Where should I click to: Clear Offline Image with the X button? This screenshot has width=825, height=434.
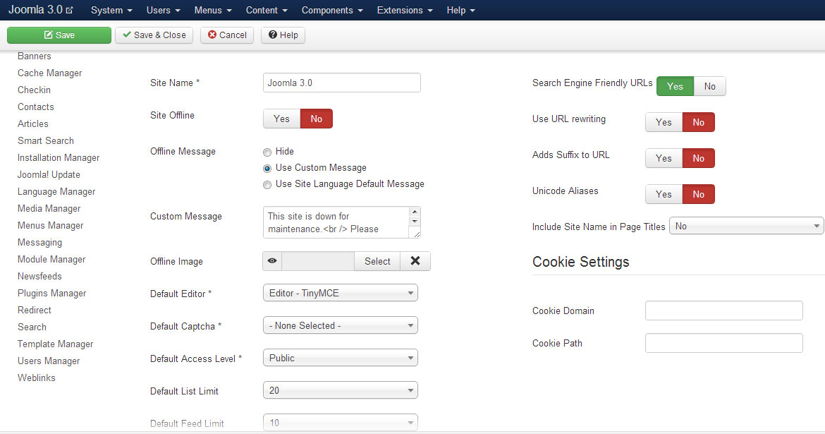click(415, 261)
